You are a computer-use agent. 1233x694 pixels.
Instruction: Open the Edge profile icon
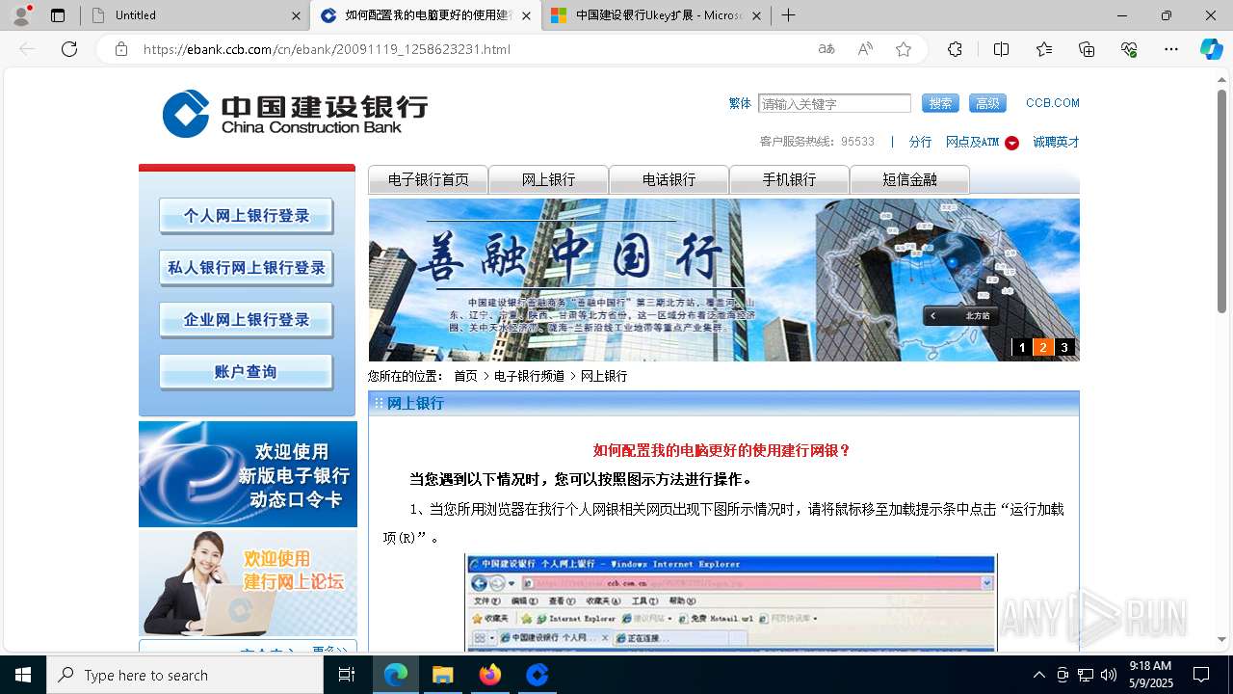coord(21,15)
